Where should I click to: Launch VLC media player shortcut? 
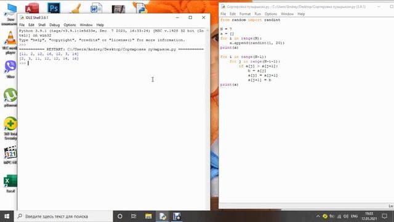pos(10,43)
